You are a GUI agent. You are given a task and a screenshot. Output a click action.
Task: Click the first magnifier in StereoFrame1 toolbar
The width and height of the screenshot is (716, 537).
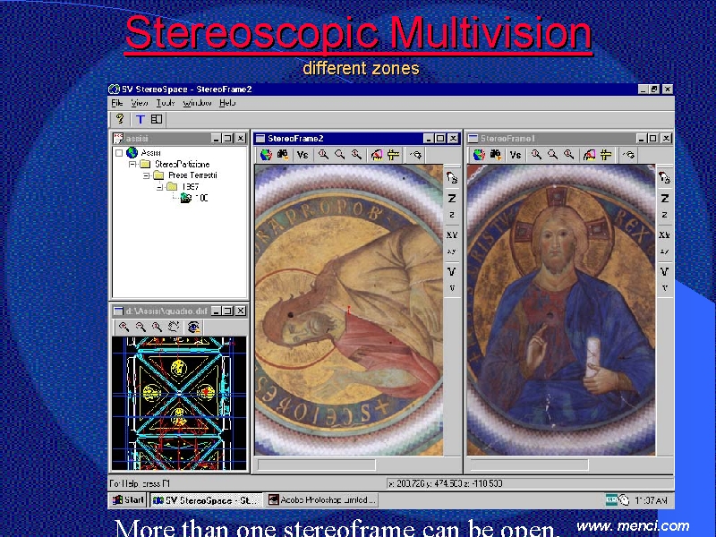536,155
